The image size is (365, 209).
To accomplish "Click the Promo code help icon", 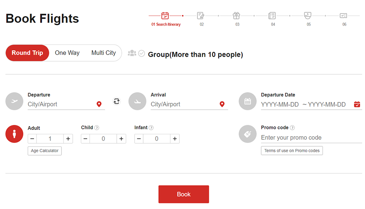I will pos(292,128).
